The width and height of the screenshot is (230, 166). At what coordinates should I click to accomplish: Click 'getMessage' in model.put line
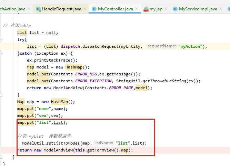pyautogui.click(x=119, y=74)
